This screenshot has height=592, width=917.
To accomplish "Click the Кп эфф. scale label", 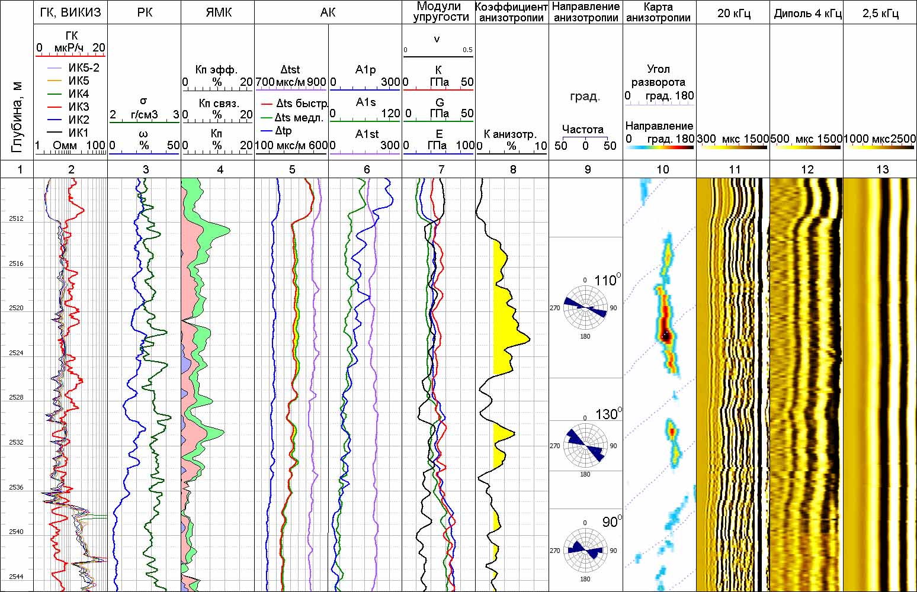I will point(217,70).
